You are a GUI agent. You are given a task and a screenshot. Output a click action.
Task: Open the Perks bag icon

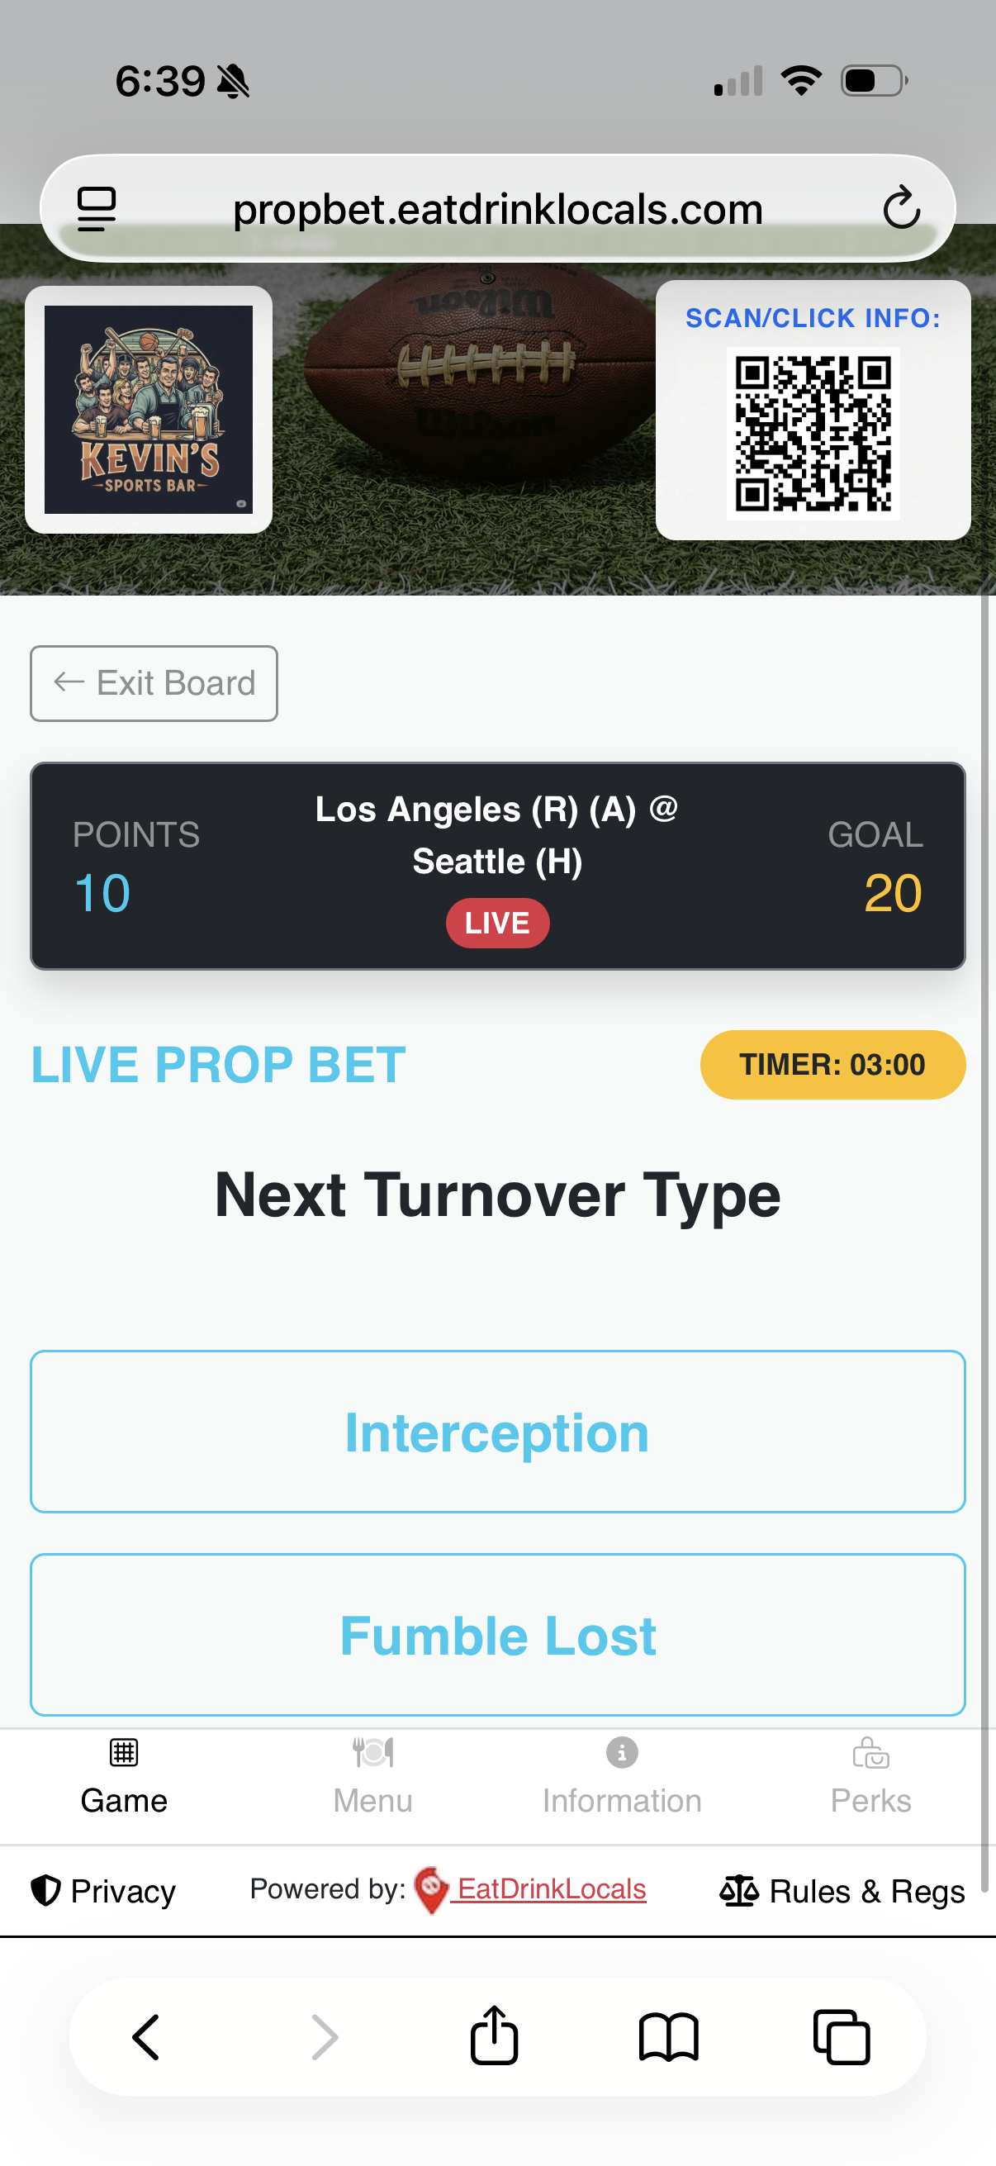[x=870, y=1753]
